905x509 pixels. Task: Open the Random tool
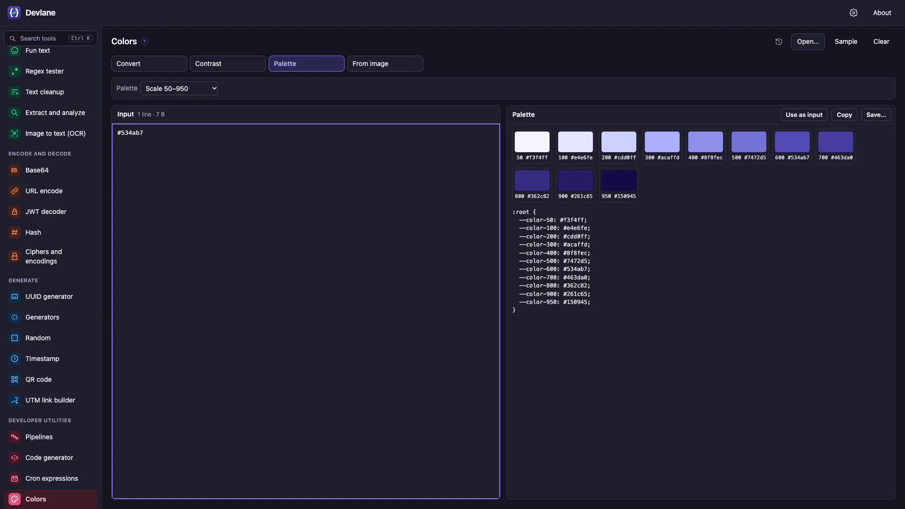pos(50,338)
